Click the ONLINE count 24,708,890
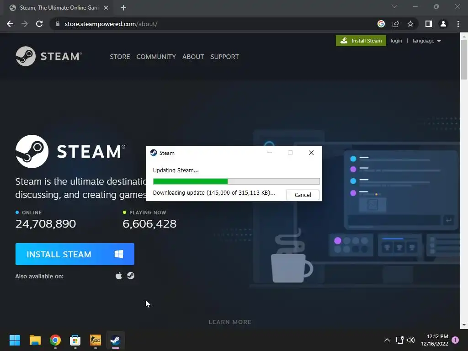The image size is (468, 351). 46,223
